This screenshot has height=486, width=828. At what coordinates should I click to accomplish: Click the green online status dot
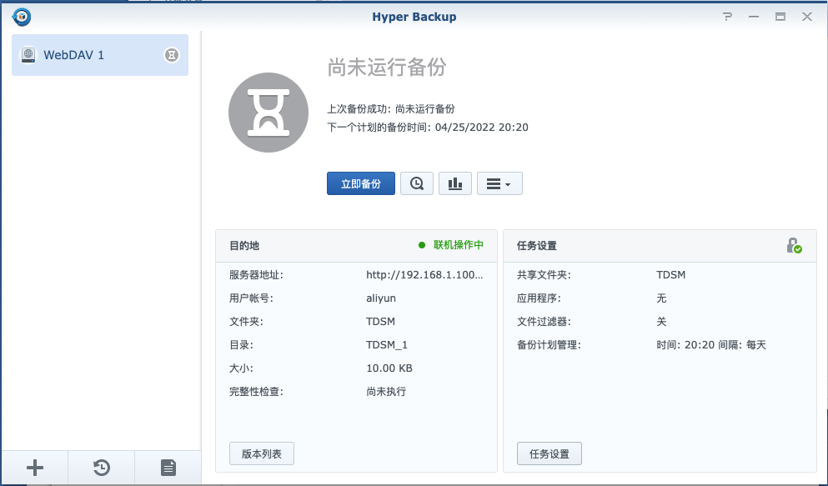pos(422,245)
